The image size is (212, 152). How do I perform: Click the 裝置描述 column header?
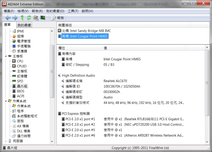point(124,25)
